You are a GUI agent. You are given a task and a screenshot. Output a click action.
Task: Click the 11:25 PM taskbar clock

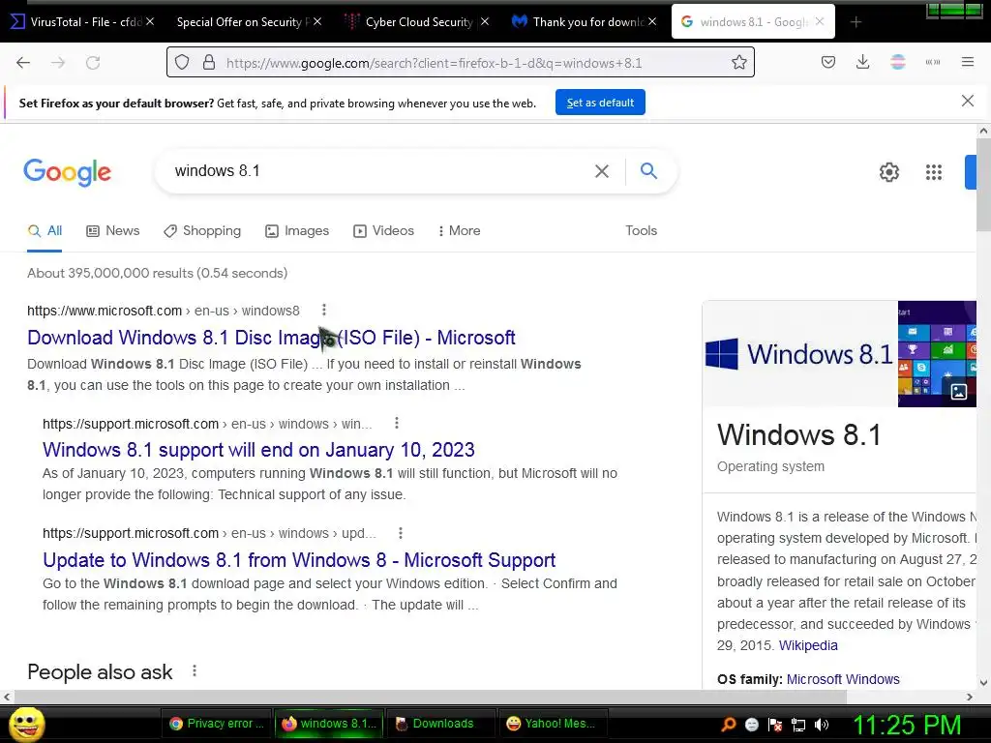(907, 725)
